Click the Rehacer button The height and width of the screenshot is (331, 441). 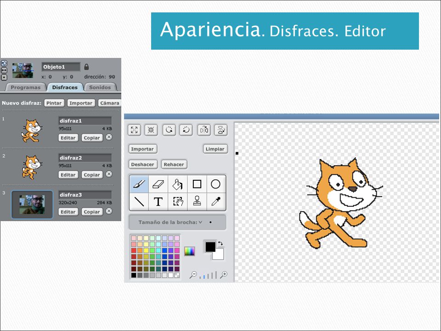174,165
